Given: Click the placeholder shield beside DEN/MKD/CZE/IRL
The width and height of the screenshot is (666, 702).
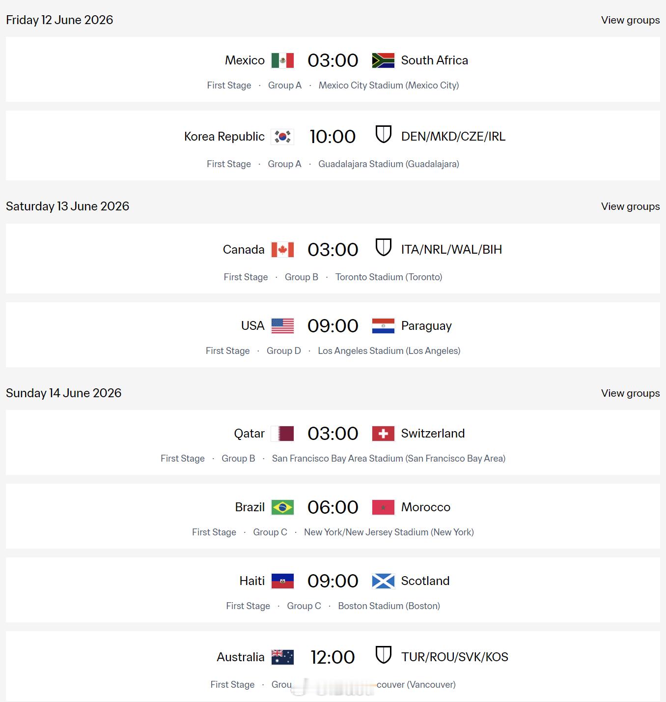Looking at the screenshot, I should (383, 134).
